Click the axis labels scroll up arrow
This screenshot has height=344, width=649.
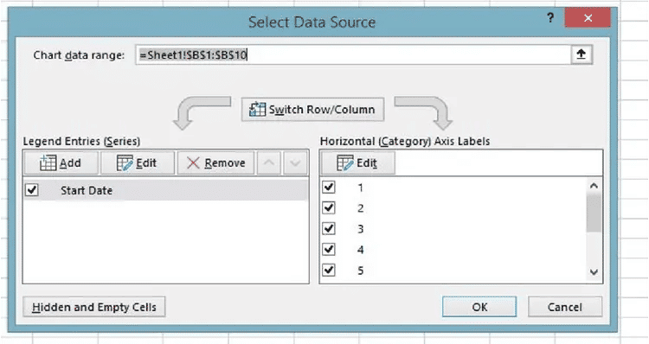pos(594,186)
